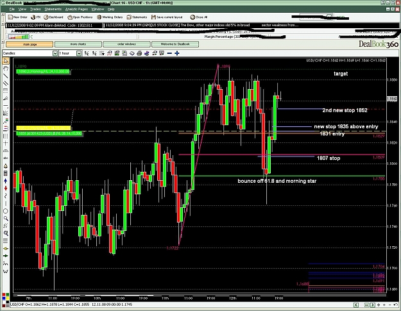
Task: Click the green right arrow tool
Action: (6, 256)
